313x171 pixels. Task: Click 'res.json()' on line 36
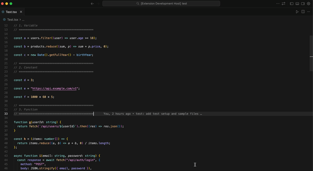click(112, 126)
